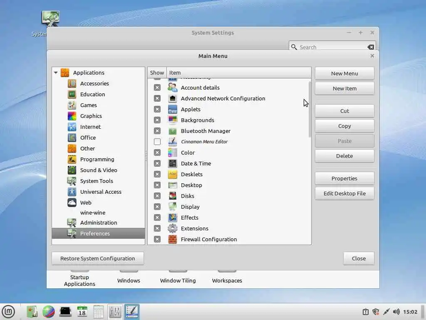Viewport: 426px width, 320px height.
Task: Click the Show column header
Action: pyautogui.click(x=157, y=72)
